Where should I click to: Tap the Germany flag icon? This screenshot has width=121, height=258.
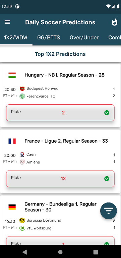pos(12,207)
